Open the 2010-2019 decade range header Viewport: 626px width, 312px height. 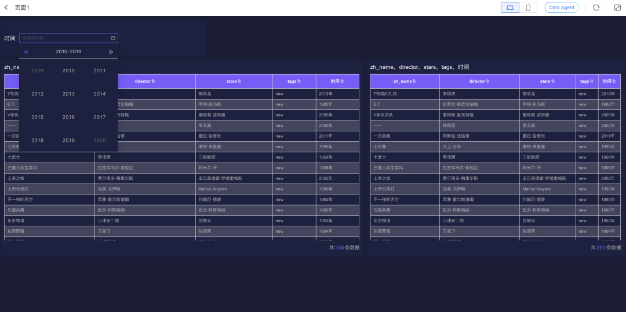[x=68, y=52]
